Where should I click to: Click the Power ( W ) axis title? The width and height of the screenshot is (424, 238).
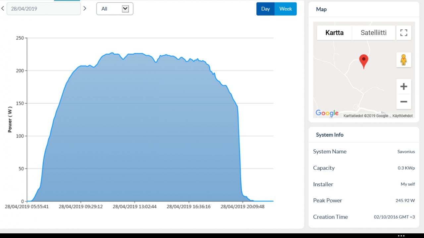tap(10, 119)
